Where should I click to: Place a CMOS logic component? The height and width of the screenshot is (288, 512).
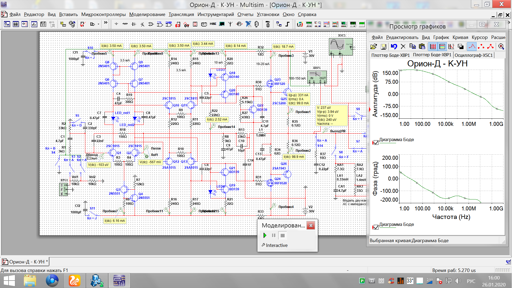click(x=168, y=24)
